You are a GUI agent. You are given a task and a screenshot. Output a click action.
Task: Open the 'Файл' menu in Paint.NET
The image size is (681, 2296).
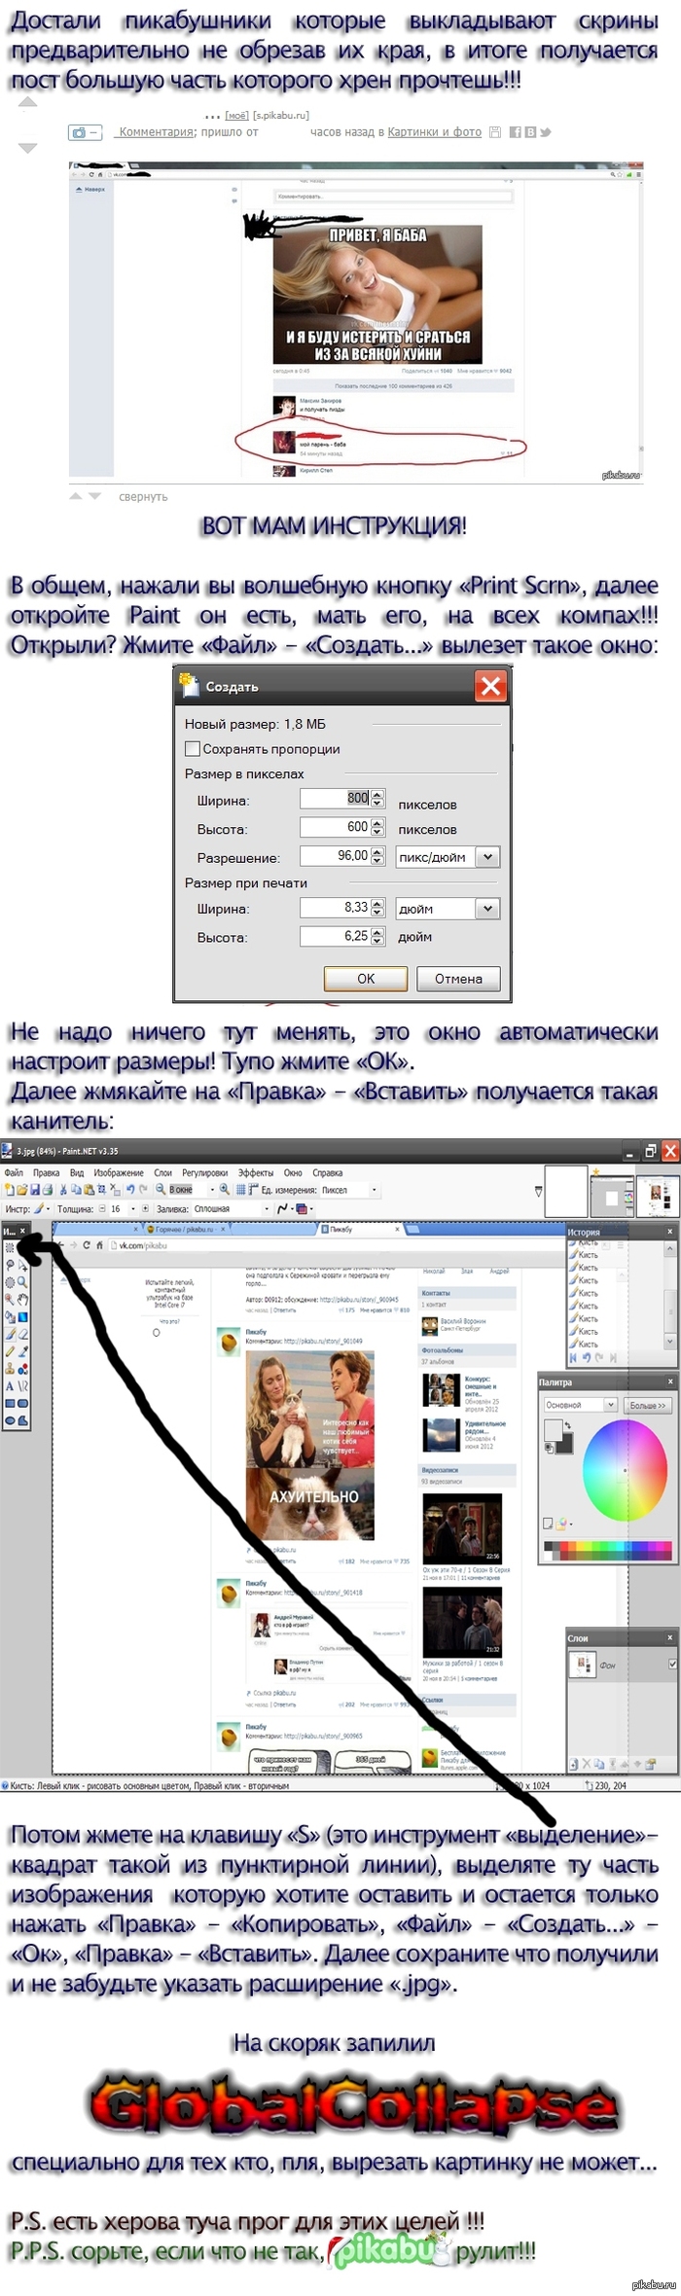click(x=14, y=1172)
